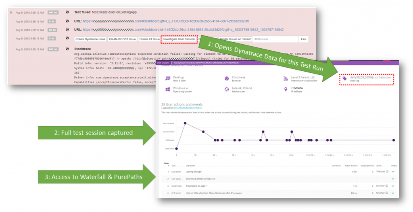The width and height of the screenshot is (413, 212).
Task: Open the dashboard URL with gtf=l_2_HOURS
Action: click(166, 21)
